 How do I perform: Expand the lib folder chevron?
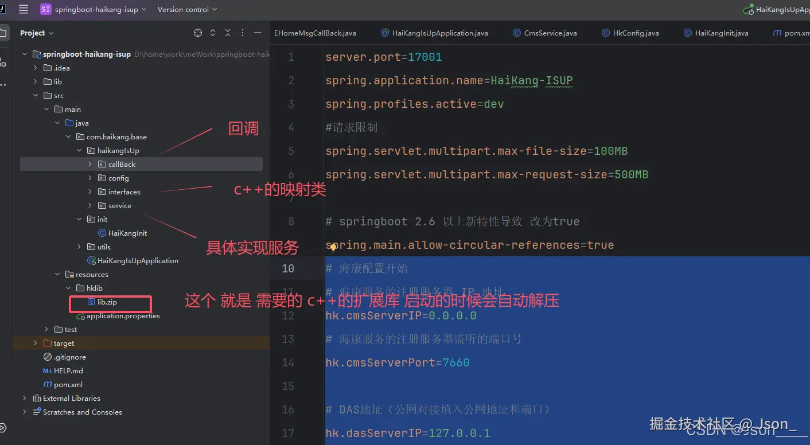click(36, 81)
